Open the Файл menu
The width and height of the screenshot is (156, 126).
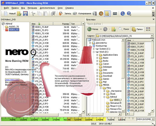[x=6, y=8]
